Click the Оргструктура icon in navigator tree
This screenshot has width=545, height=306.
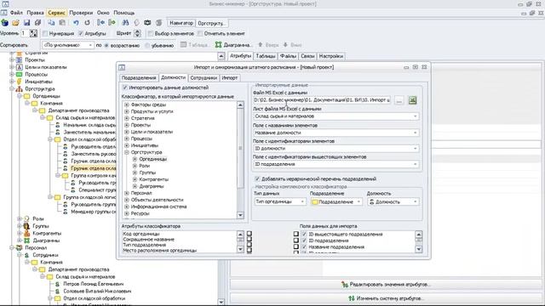pos(19,88)
